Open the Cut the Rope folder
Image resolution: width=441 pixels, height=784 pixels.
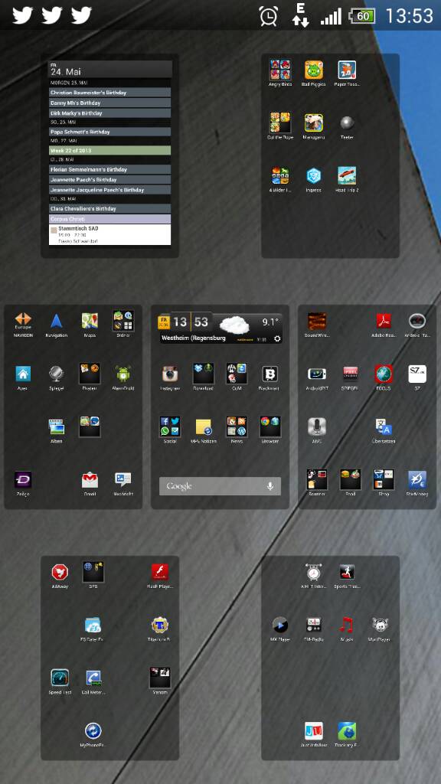tap(280, 122)
